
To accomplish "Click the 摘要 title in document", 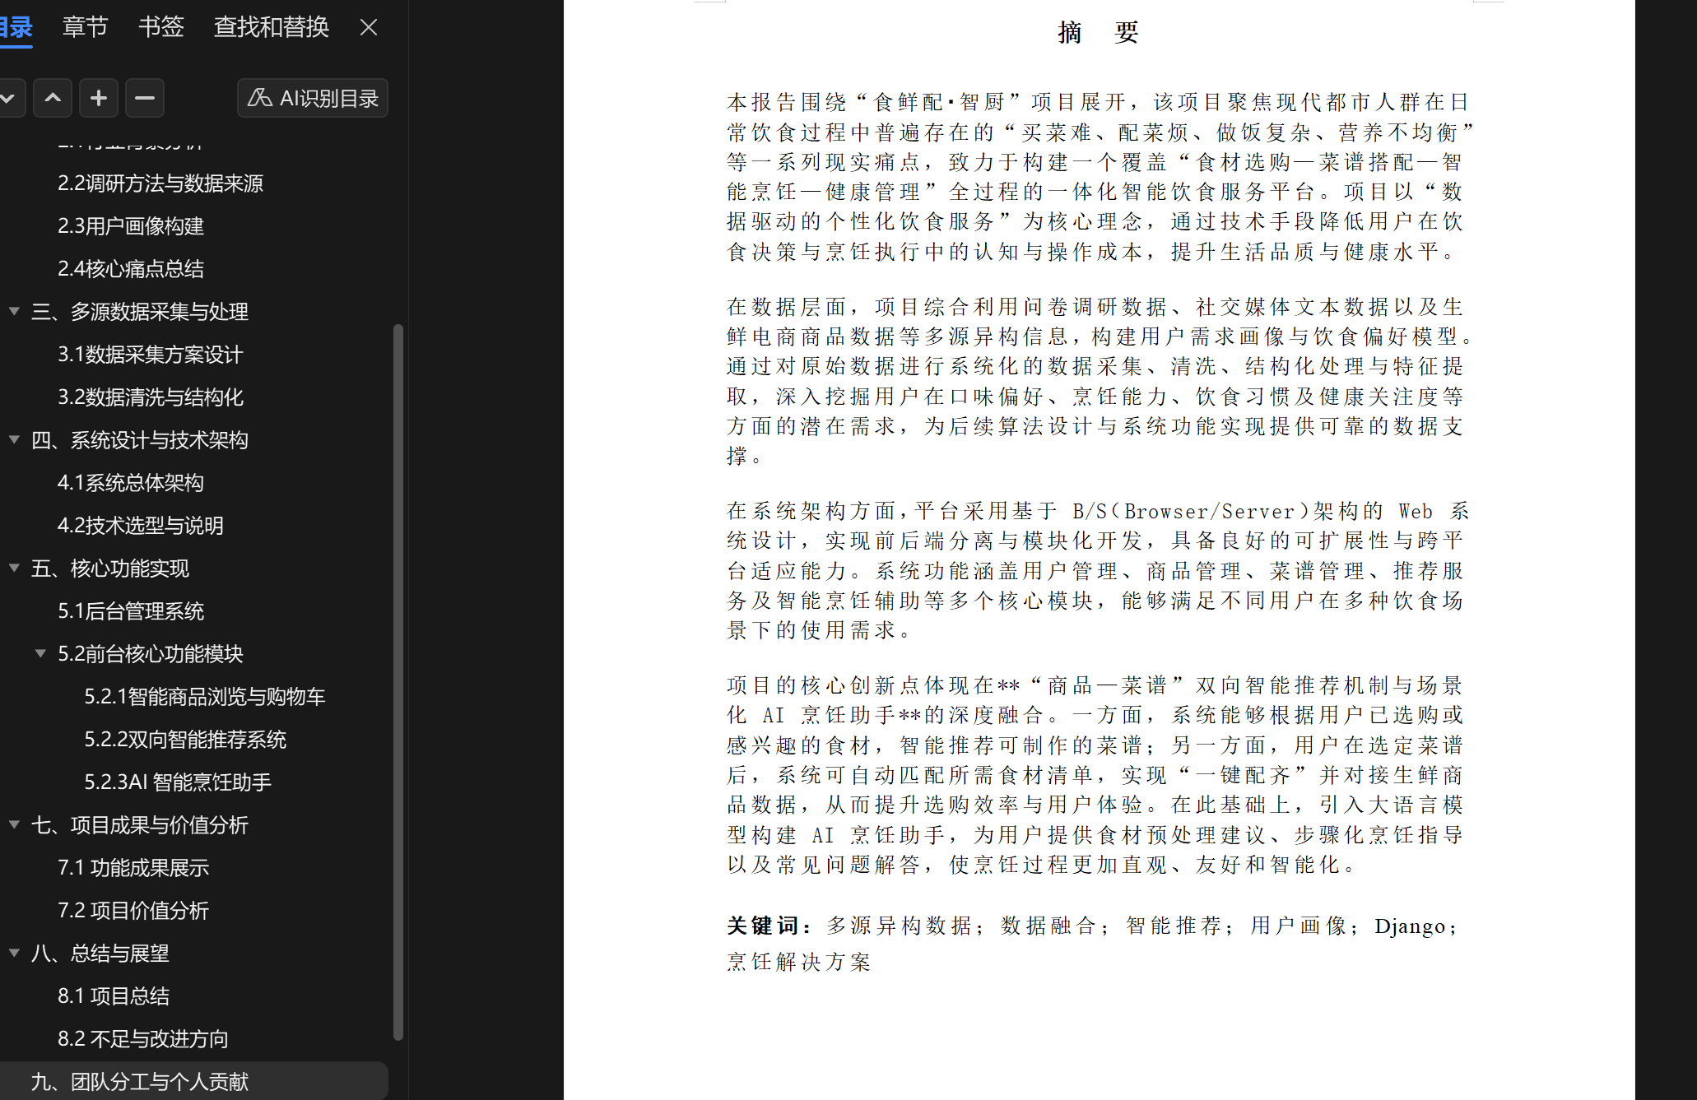I will [x=1098, y=33].
